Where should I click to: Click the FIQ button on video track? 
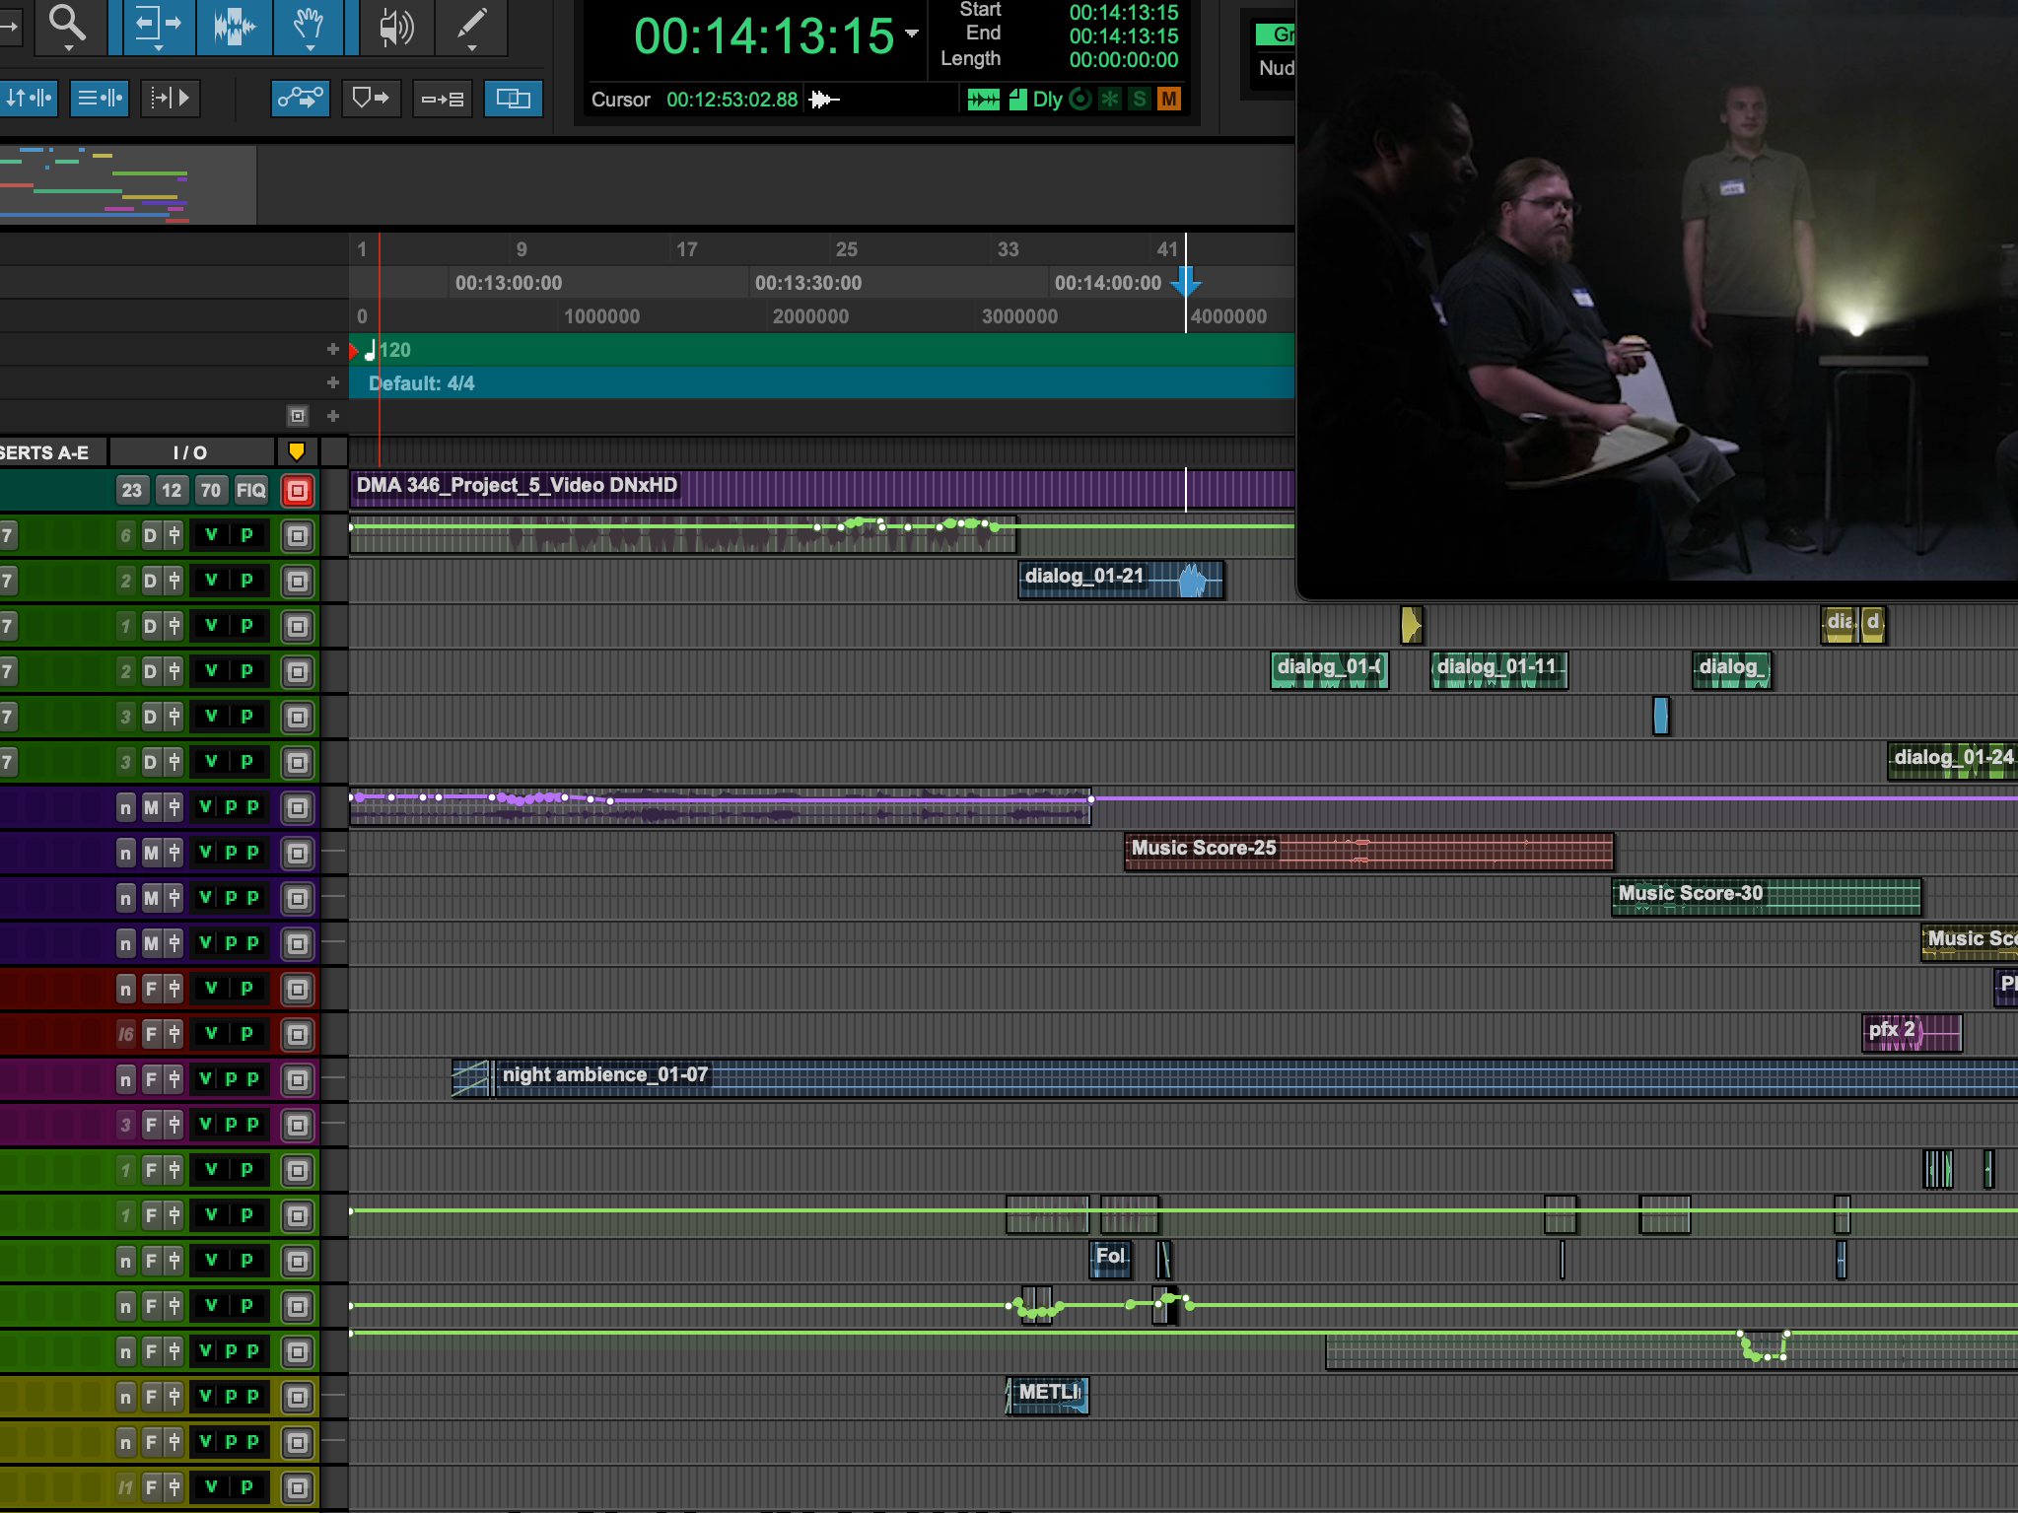point(250,491)
